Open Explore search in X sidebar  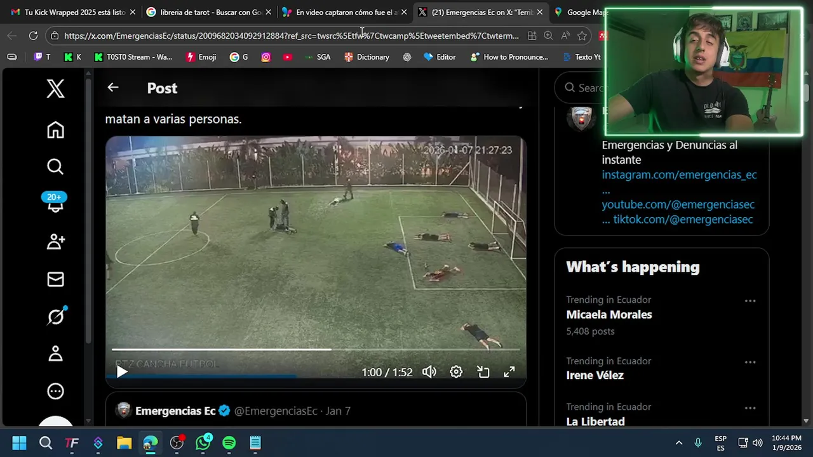click(55, 166)
